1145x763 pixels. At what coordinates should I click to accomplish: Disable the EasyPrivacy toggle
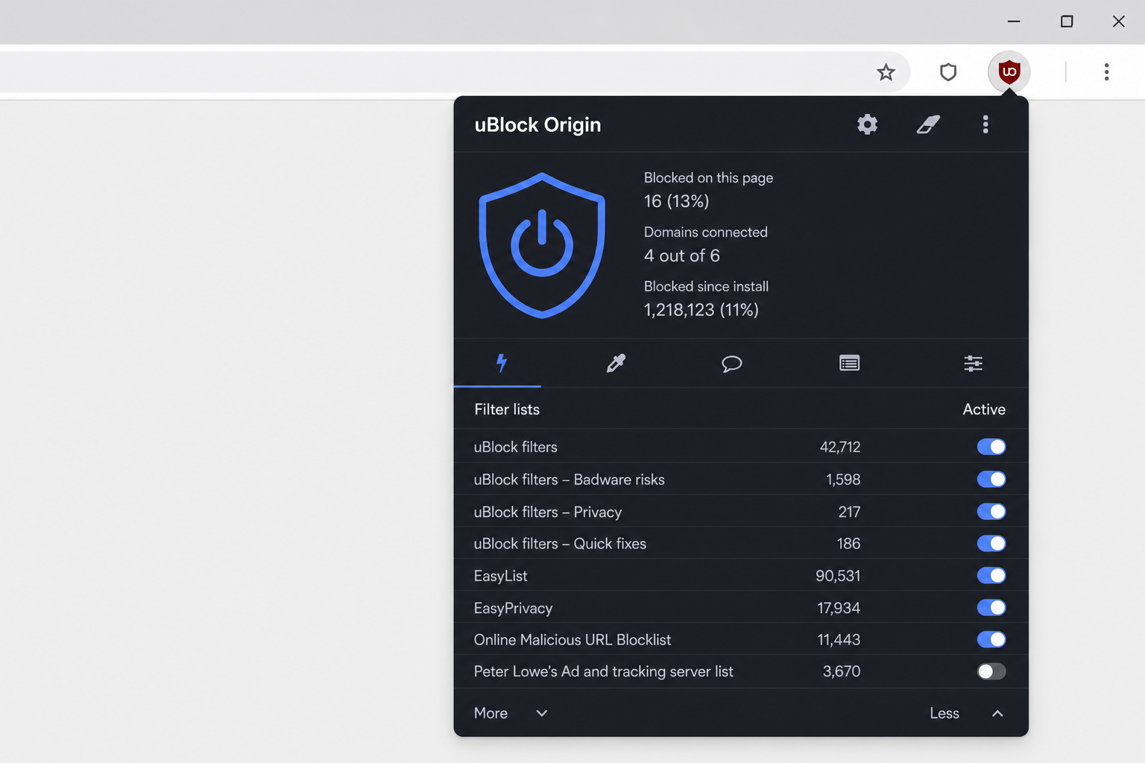tap(991, 607)
